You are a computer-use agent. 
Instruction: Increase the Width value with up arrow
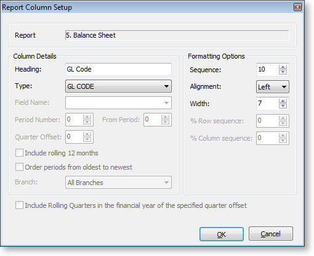pyautogui.click(x=283, y=101)
